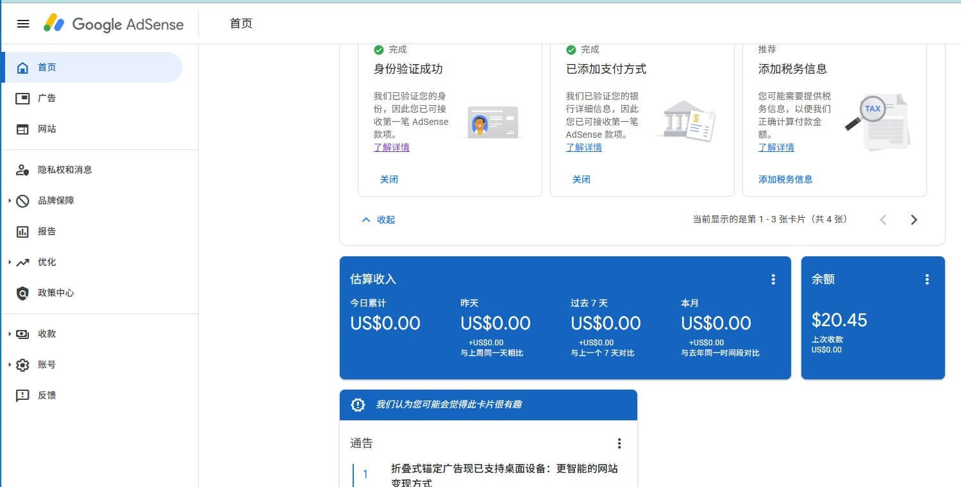This screenshot has width=961, height=487.
Task: Click the 估算收入 card heading
Action: tap(373, 279)
